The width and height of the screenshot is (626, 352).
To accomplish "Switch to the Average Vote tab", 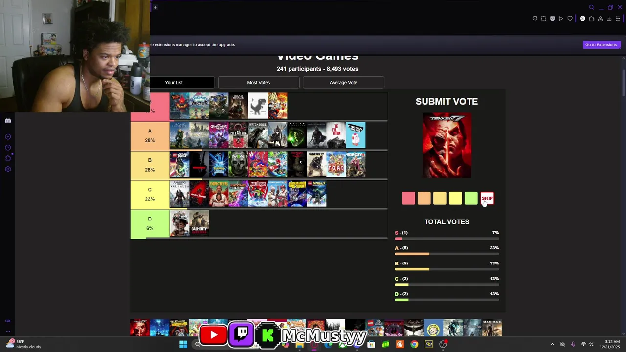I will [343, 83].
